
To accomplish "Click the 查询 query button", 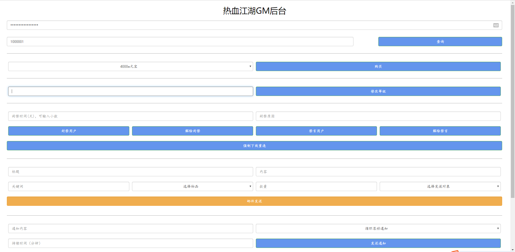I will point(440,42).
